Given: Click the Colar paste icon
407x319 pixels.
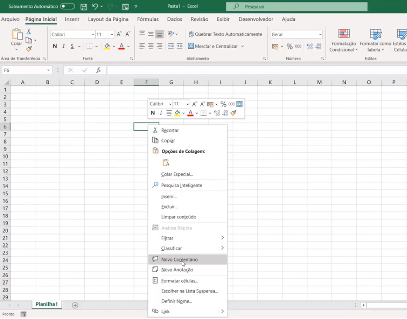Looking at the screenshot, I should [x=17, y=34].
